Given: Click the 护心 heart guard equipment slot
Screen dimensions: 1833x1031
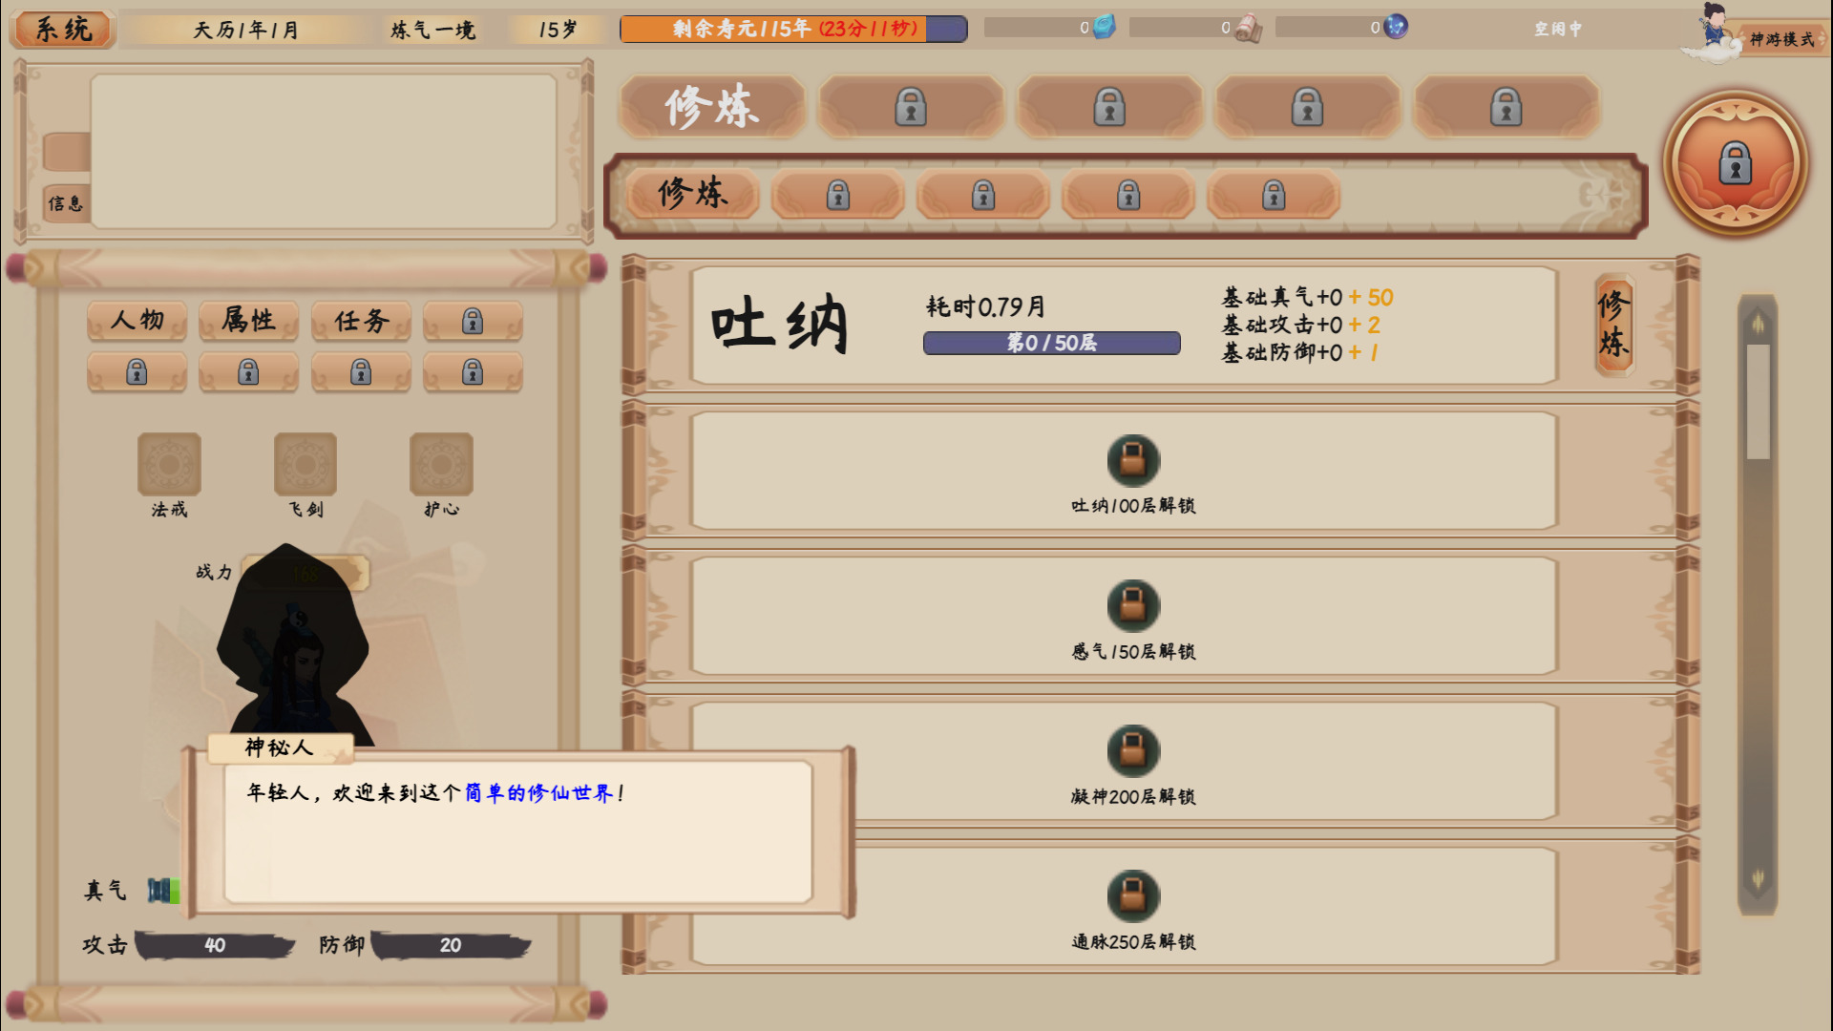Looking at the screenshot, I should (441, 465).
